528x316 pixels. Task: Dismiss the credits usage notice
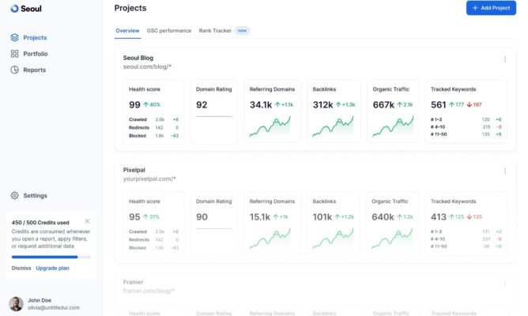[21, 269]
